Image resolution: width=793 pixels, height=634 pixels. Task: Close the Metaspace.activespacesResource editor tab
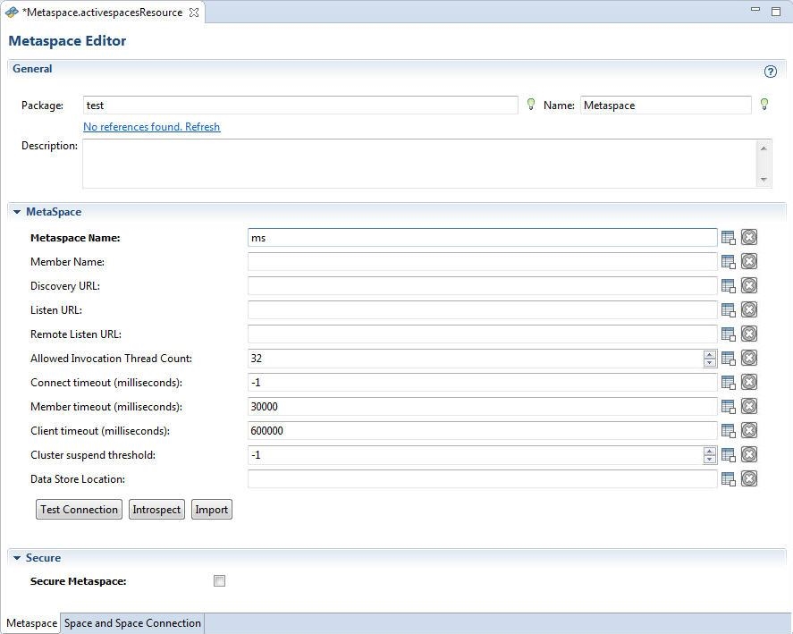(x=194, y=13)
